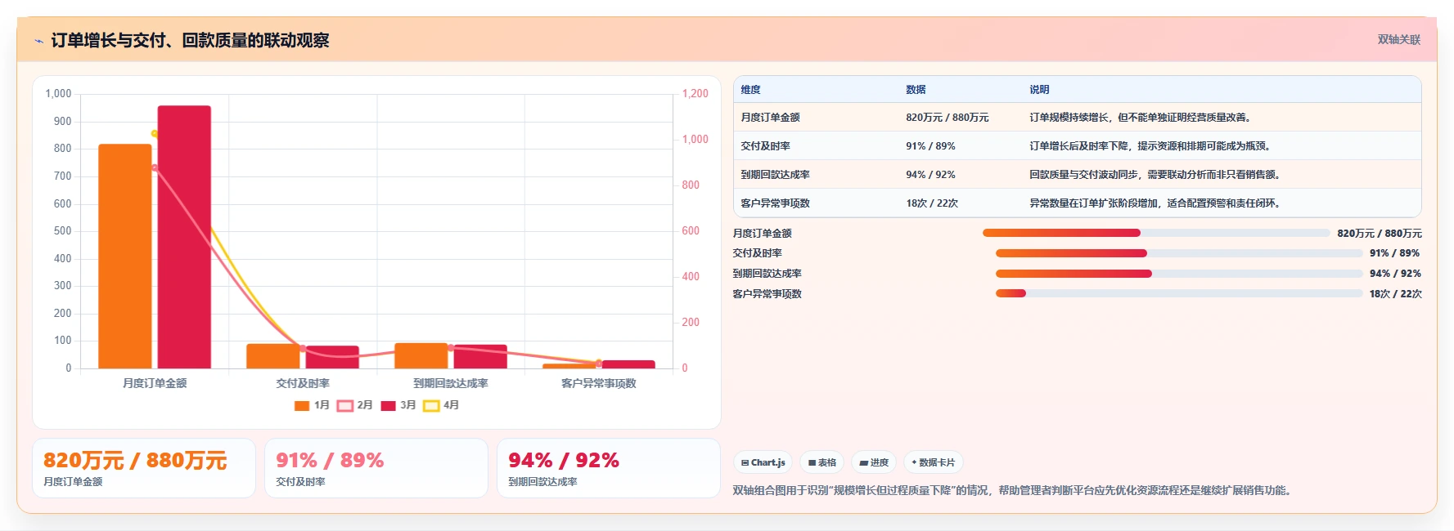Viewport: 1454px width, 531px height.
Task: Click table cell 820万元 / 880万元
Action: pyautogui.click(x=947, y=118)
